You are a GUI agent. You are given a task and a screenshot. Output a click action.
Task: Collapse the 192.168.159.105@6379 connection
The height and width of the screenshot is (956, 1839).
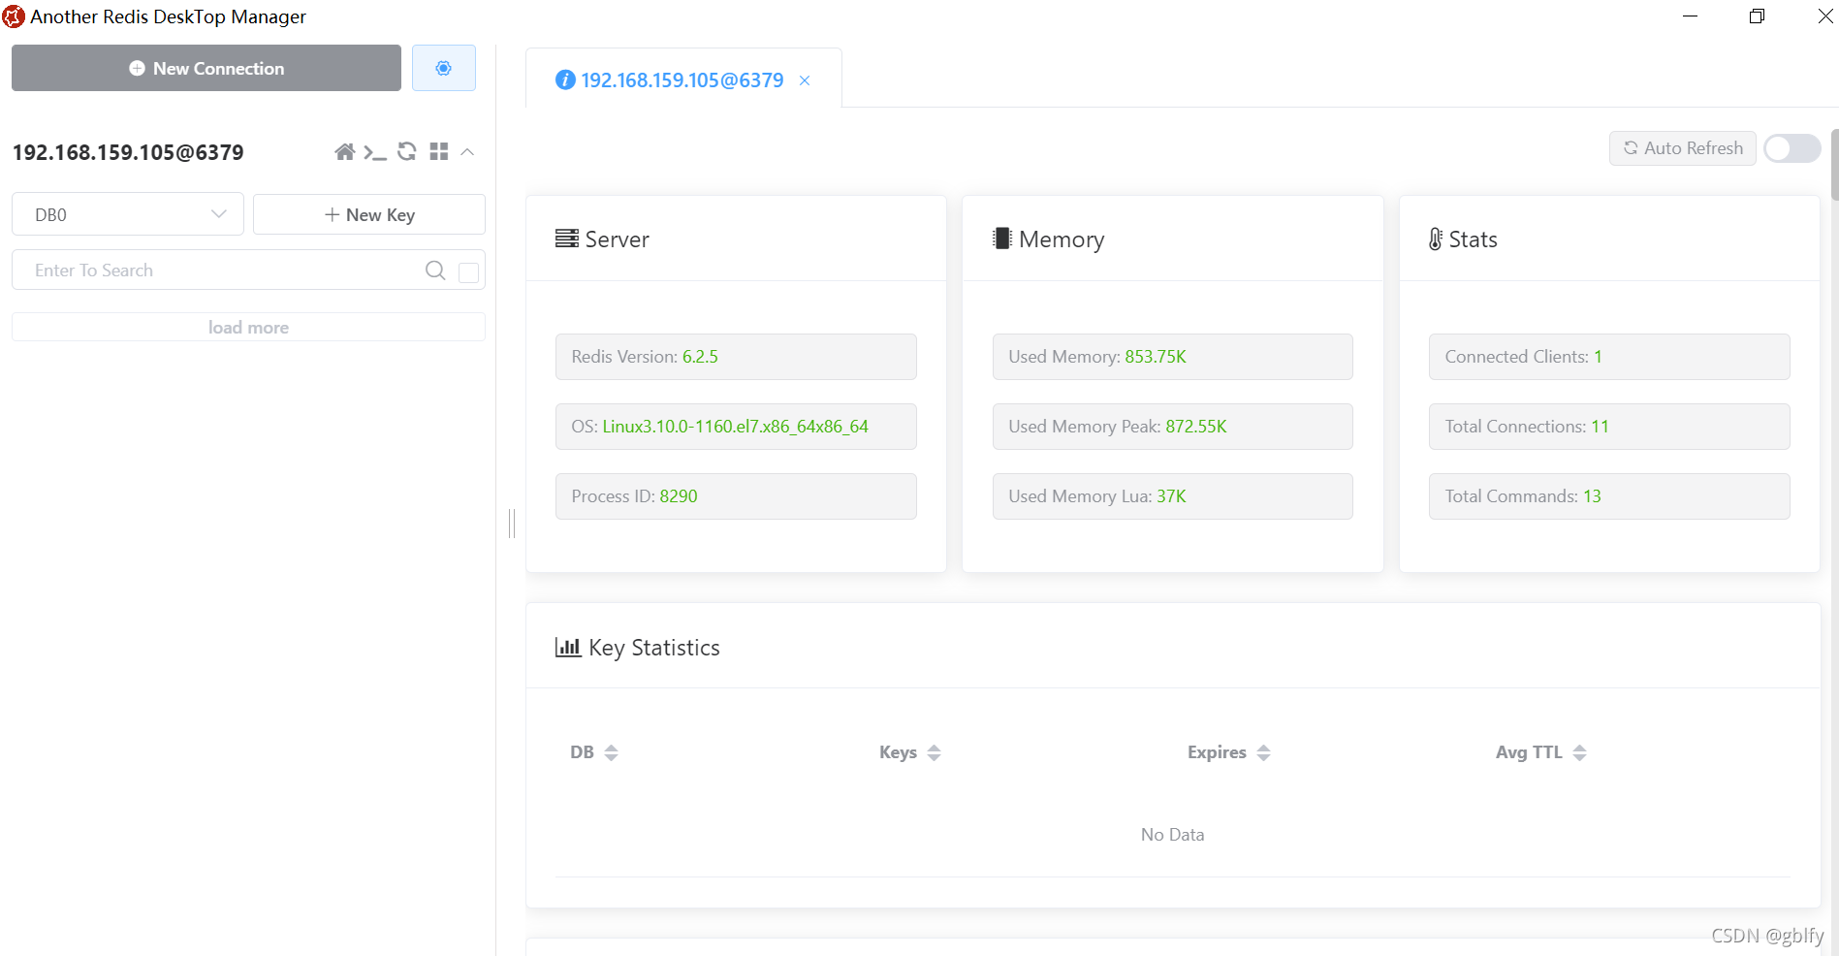[x=467, y=152]
